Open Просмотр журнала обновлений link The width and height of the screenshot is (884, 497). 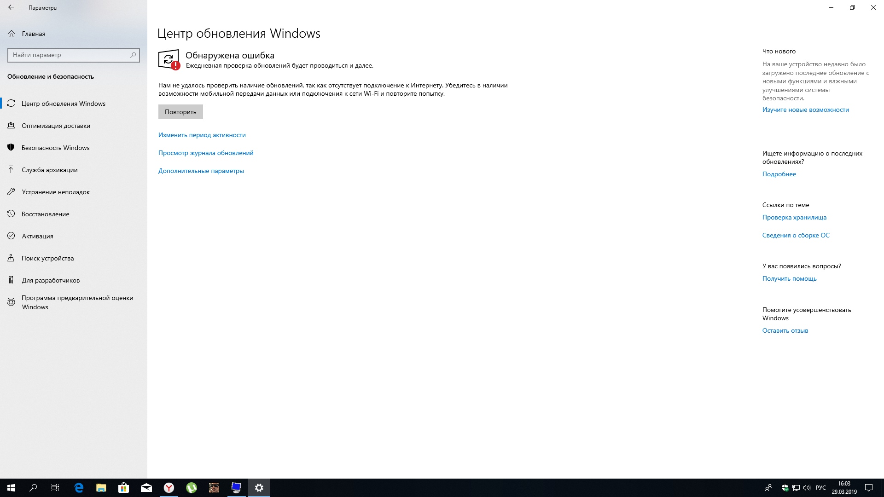pos(206,153)
